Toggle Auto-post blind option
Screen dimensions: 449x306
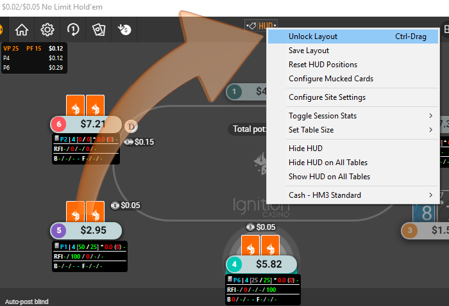pyautogui.click(x=27, y=302)
